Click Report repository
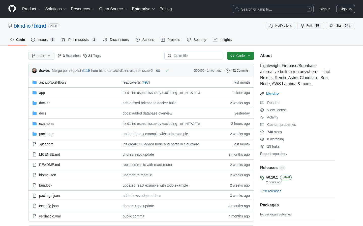363x226 pixels. (x=274, y=154)
